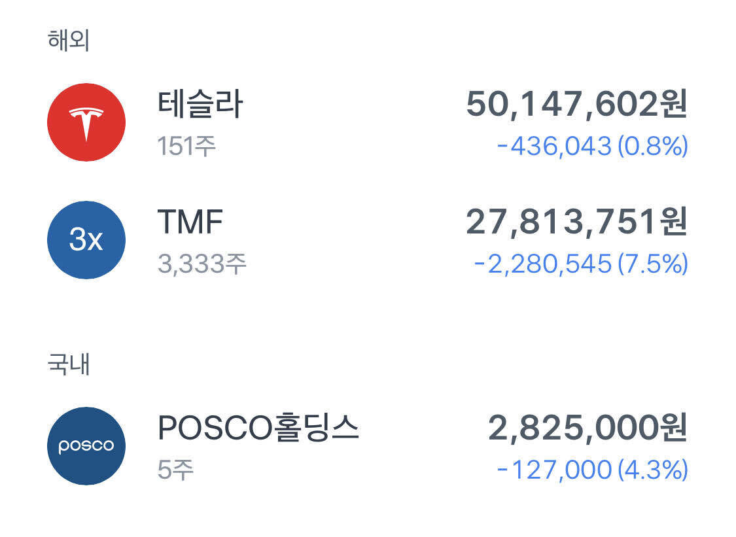Open the 테슬라 stock name
The width and height of the screenshot is (736, 537).
[200, 104]
